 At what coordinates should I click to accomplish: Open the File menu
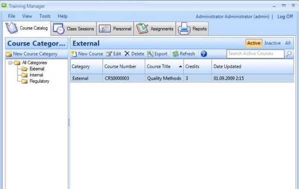coord(11,16)
